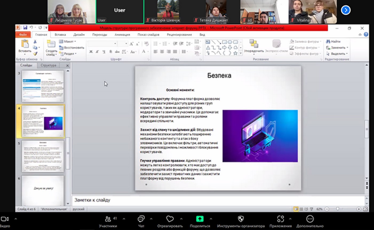Toggle bold text formatting
Image resolution: width=374 pixels, height=230 pixels.
point(91,52)
